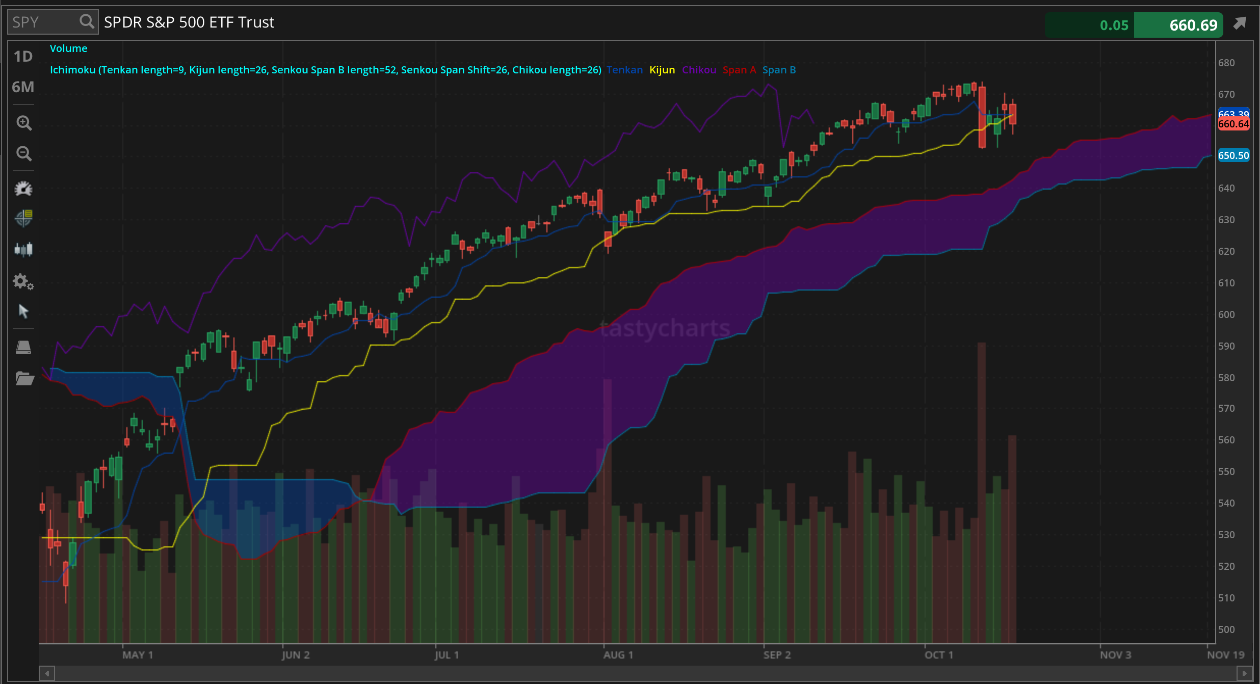
Task: Open the 6M time range selector
Action: [x=23, y=87]
